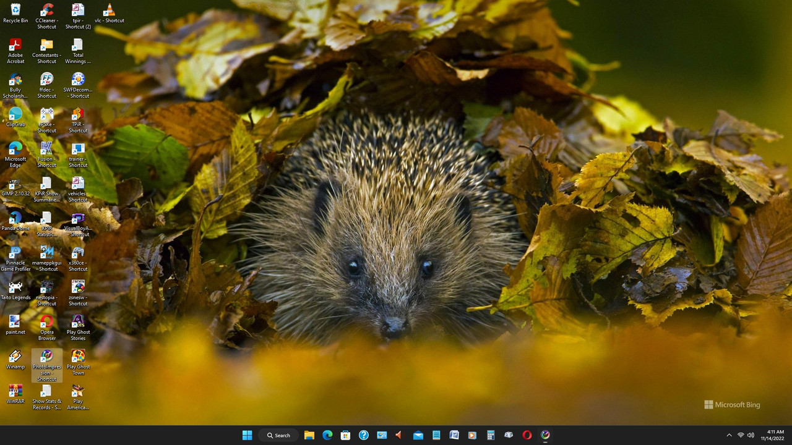The height and width of the screenshot is (445, 792).
Task: Open the Notepad taskbar icon
Action: pos(436,435)
